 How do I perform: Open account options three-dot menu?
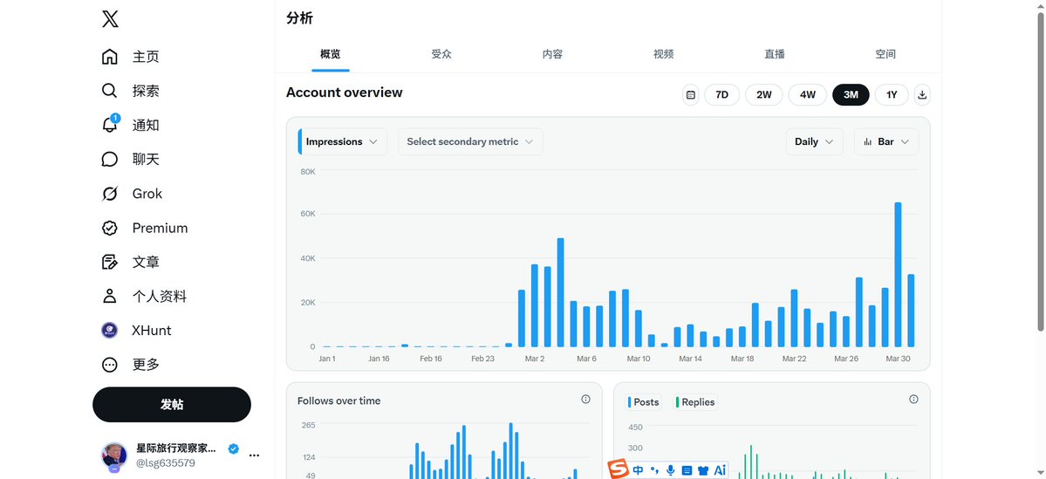(x=254, y=455)
